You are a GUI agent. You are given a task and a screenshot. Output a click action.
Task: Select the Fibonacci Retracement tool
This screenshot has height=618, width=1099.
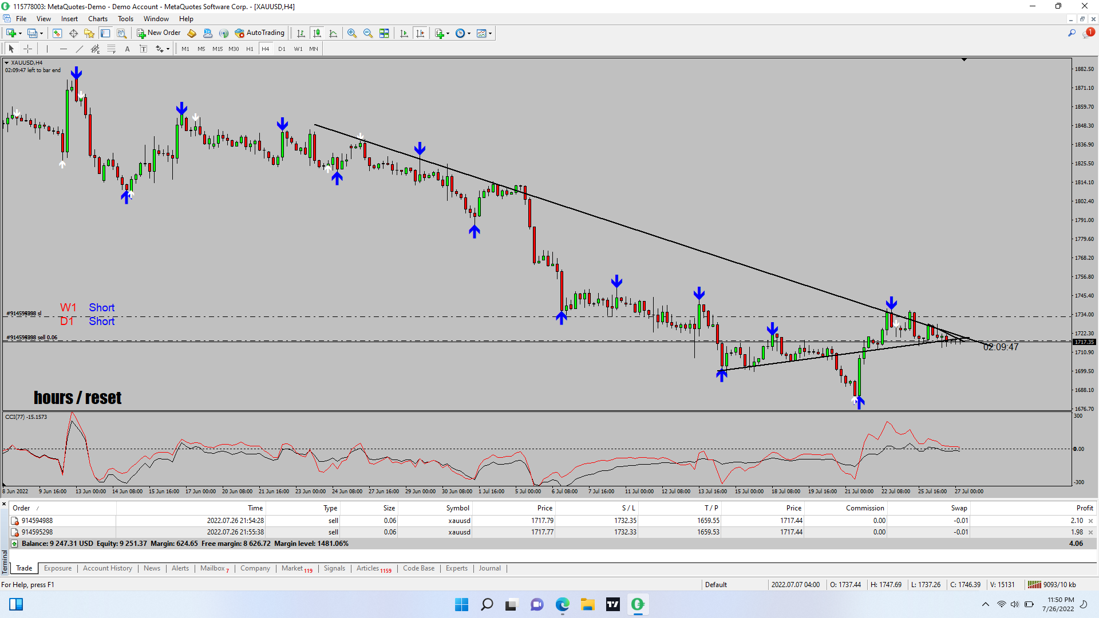point(112,49)
